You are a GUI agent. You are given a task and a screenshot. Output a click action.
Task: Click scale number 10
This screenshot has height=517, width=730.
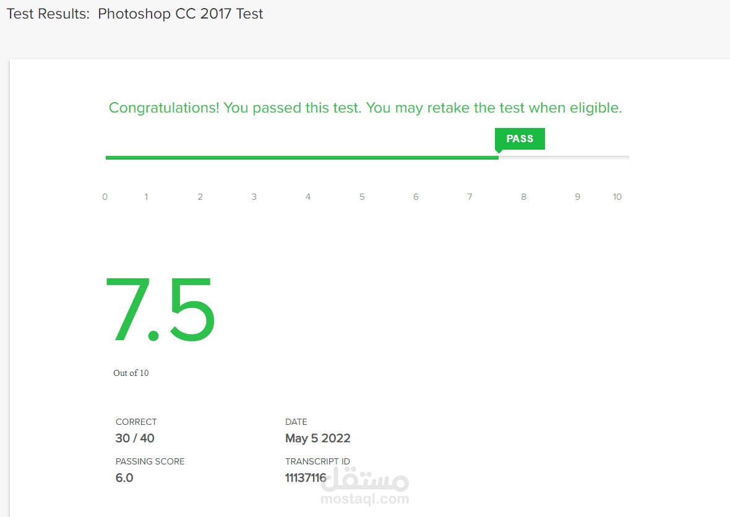pyautogui.click(x=617, y=197)
